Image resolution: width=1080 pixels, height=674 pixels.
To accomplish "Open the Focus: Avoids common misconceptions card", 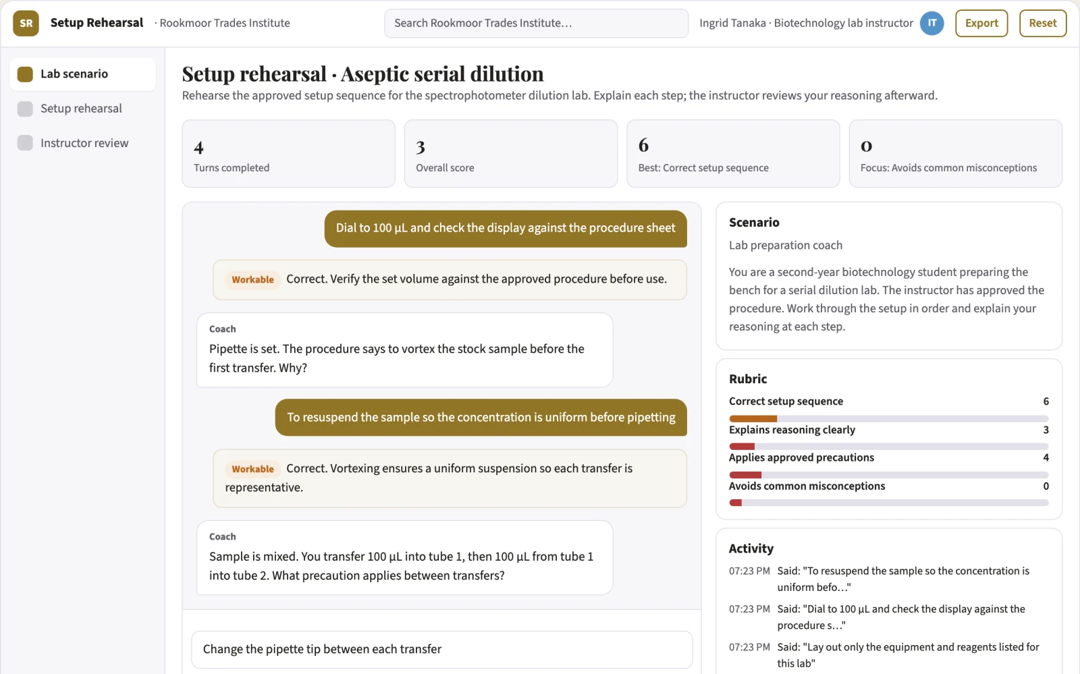I will click(x=955, y=154).
